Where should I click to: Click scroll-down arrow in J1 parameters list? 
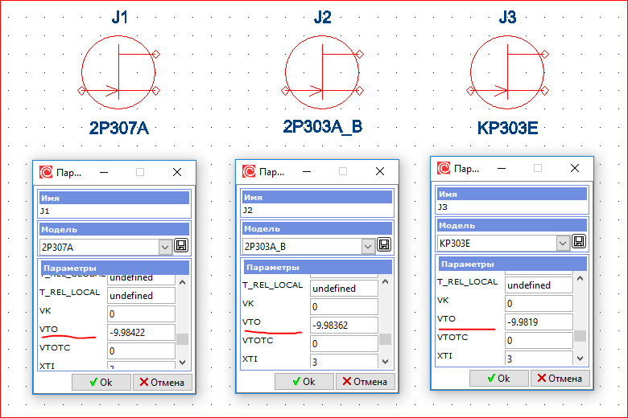click(183, 363)
